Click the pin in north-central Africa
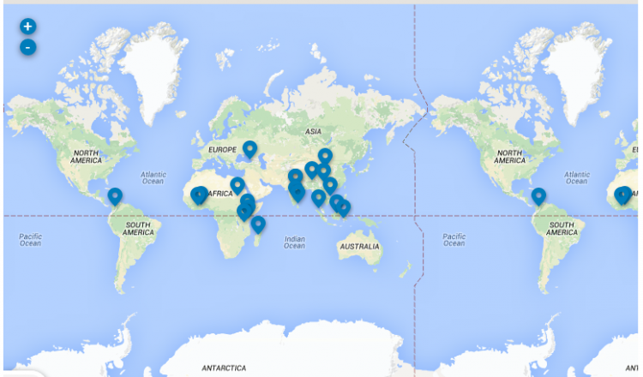Viewport: 643px width, 377px height. point(237,185)
